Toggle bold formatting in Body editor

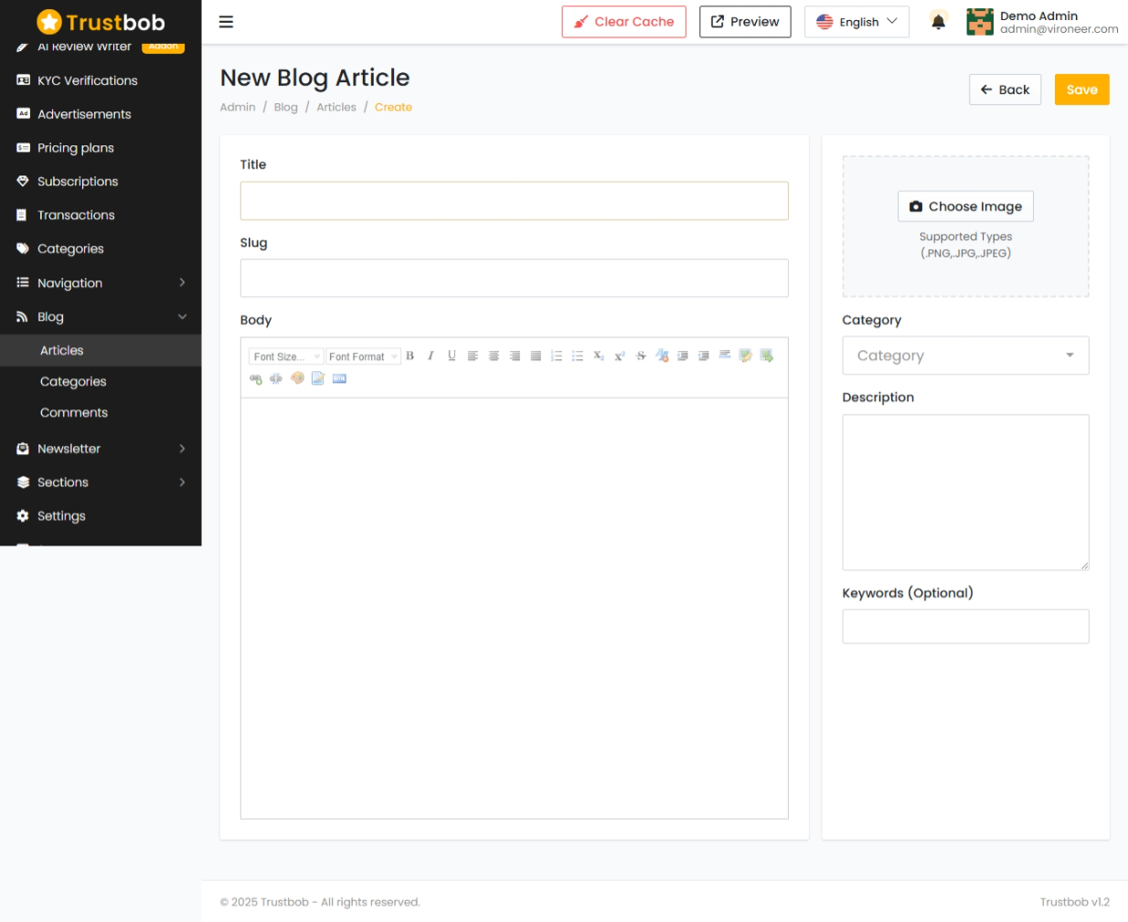[410, 355]
